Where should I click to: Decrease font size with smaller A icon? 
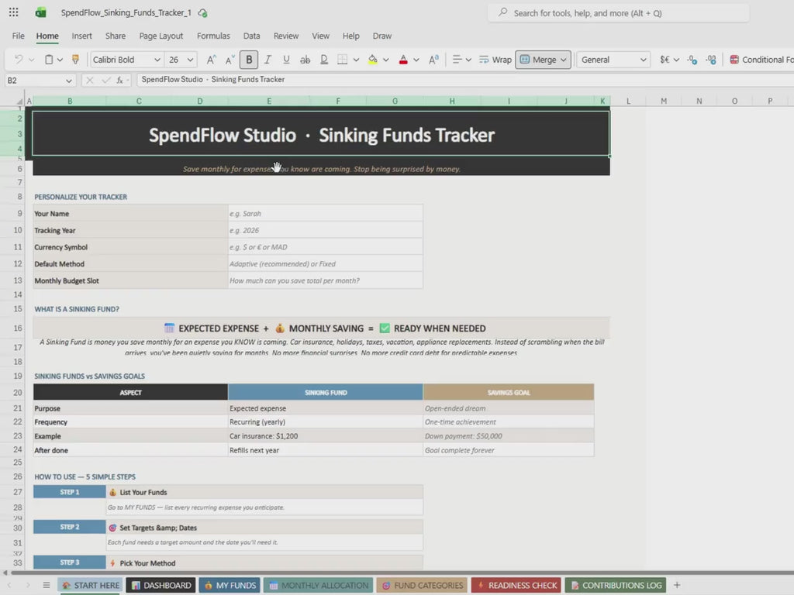tap(230, 60)
